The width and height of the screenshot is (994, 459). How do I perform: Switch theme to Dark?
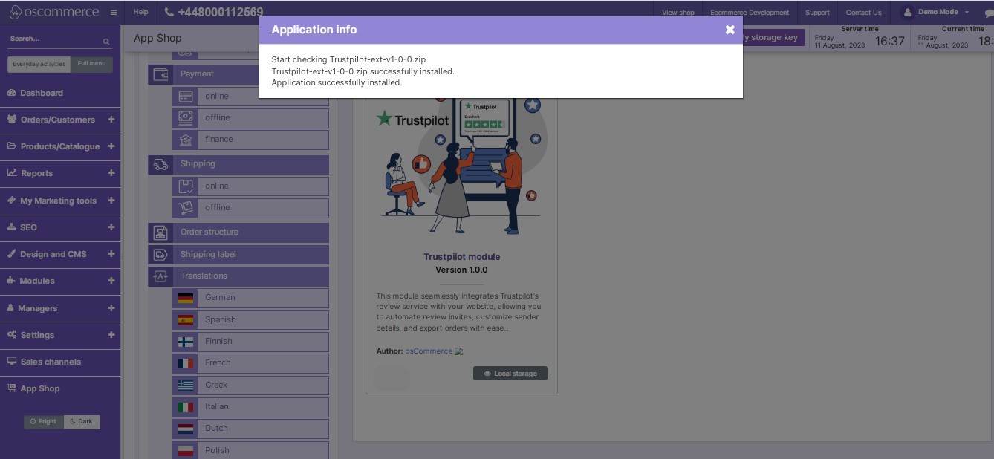coord(82,422)
